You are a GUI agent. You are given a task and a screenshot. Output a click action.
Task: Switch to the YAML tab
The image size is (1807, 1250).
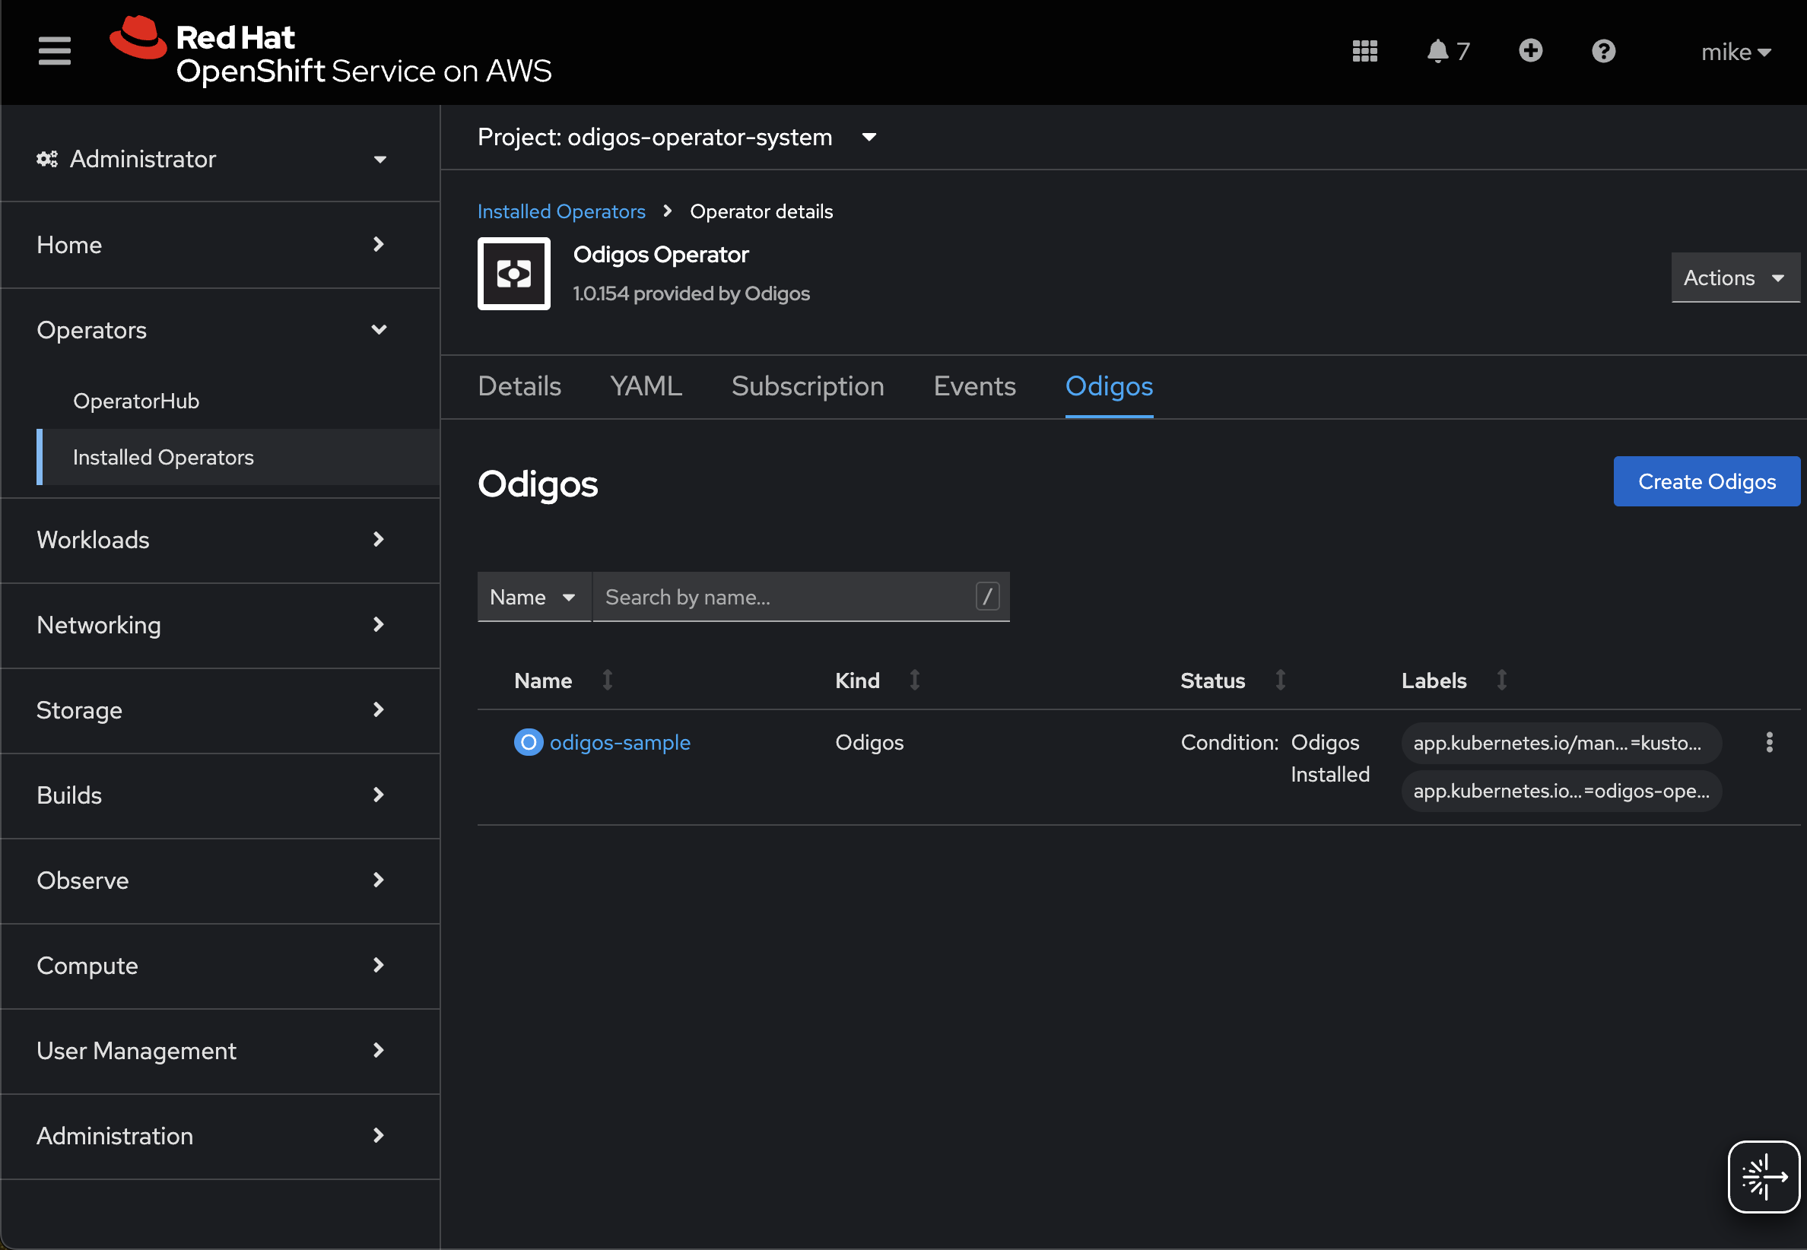coord(646,386)
